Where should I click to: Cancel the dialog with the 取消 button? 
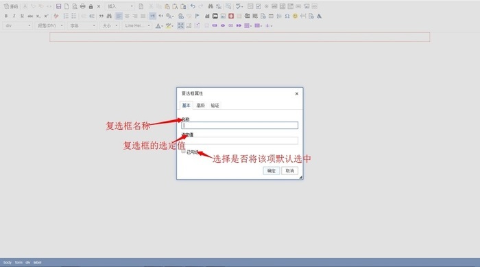(289, 171)
